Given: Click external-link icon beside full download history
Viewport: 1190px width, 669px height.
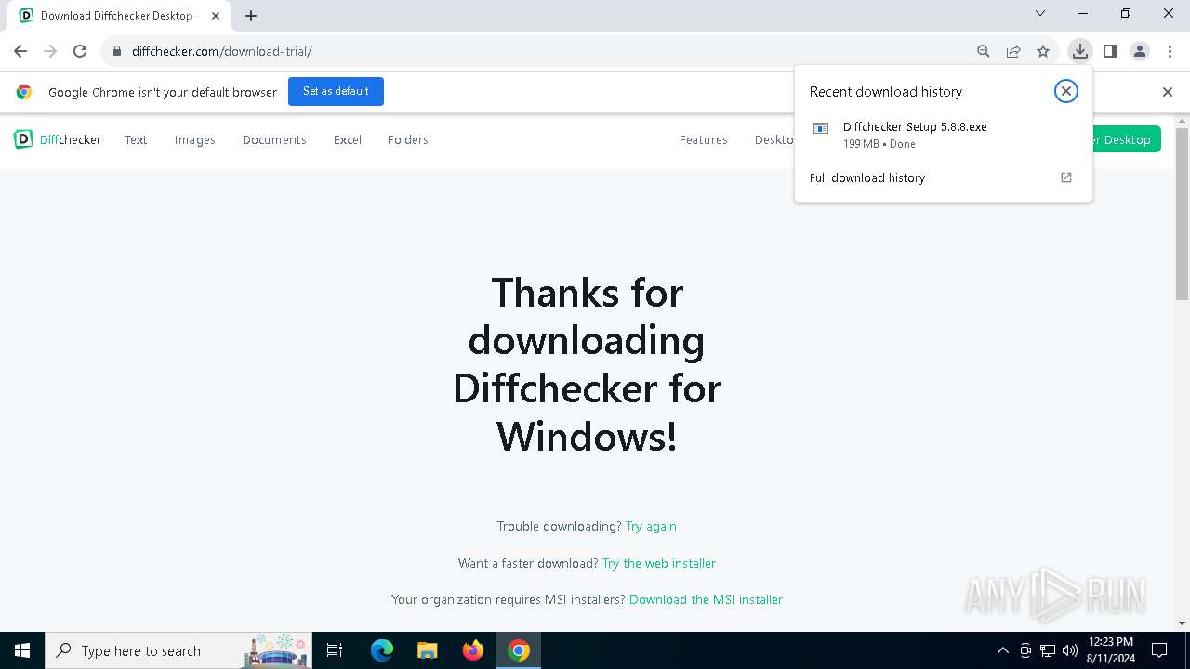Looking at the screenshot, I should tap(1066, 177).
